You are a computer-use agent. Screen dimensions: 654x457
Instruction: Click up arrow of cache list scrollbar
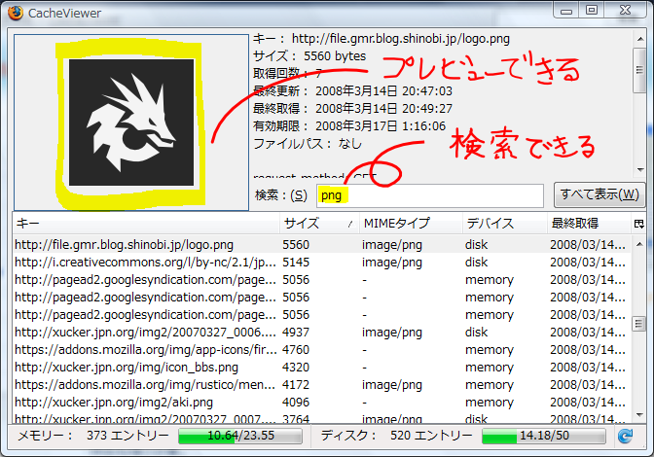pyautogui.click(x=639, y=244)
